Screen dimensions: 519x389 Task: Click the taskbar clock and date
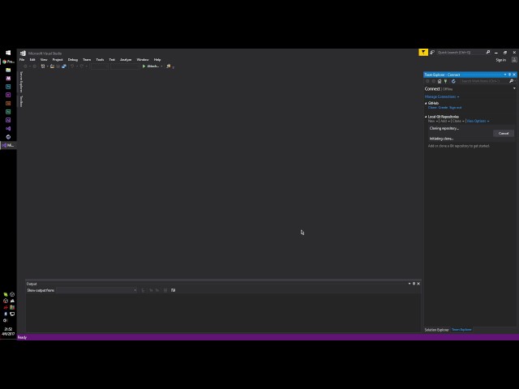tap(8, 331)
